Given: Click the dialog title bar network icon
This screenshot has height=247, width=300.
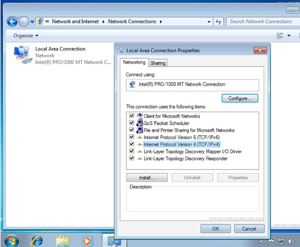Looking at the screenshot, I should coord(121,50).
